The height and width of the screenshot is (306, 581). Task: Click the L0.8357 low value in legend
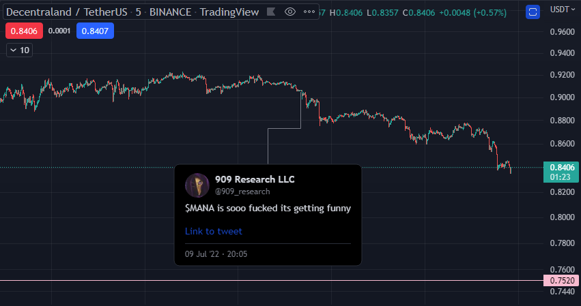[382, 12]
